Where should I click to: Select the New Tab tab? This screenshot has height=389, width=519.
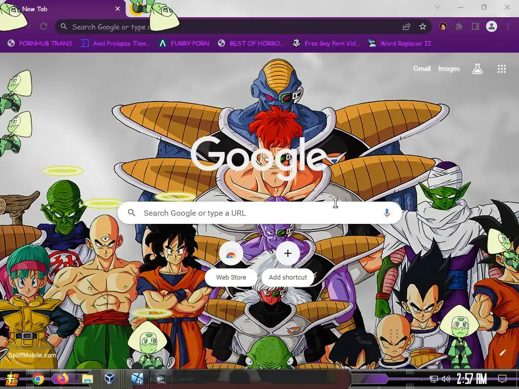pos(63,9)
